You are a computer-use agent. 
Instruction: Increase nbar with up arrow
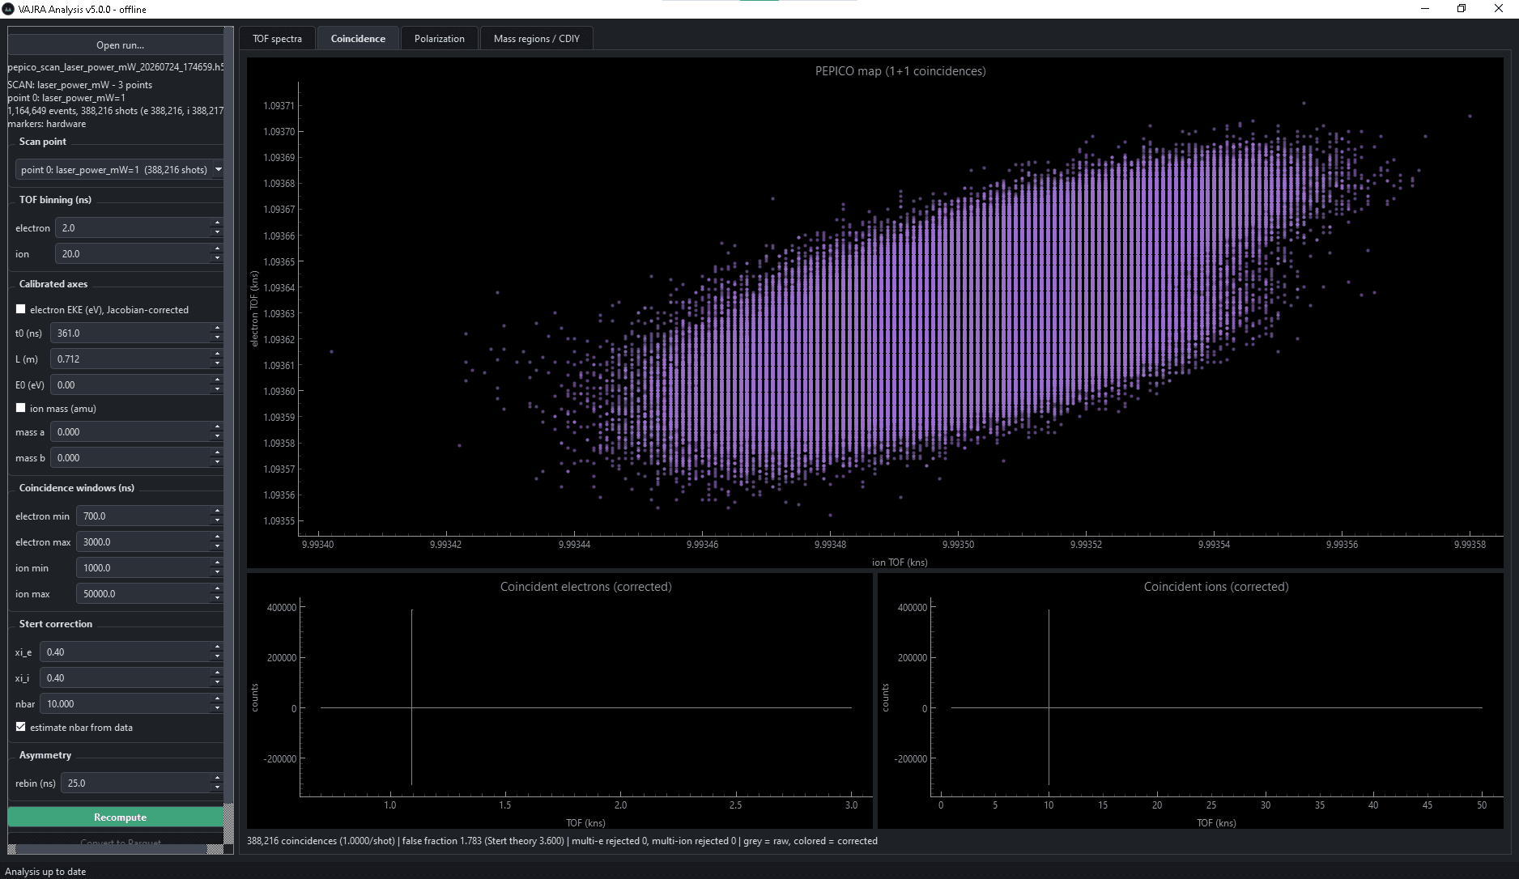tap(217, 699)
